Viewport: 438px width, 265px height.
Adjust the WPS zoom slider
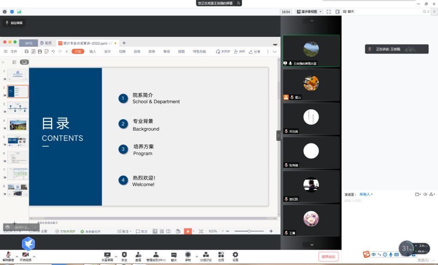click(249, 231)
